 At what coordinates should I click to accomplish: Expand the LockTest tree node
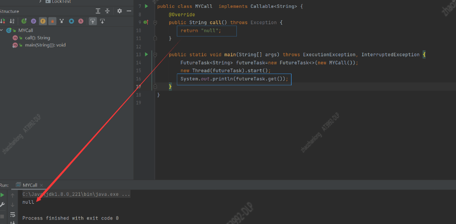click(40, 1)
